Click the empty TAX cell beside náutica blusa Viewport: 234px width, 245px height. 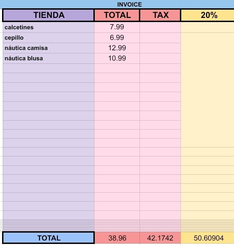coord(160,59)
